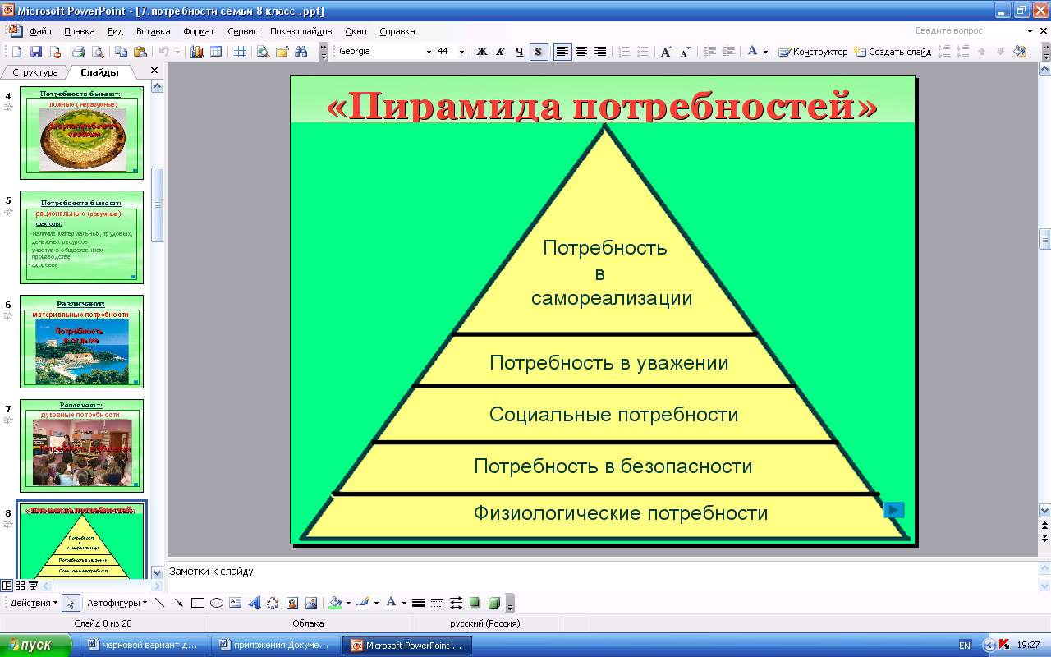Open Shadow Style settings
The width and height of the screenshot is (1051, 657).
(475, 603)
